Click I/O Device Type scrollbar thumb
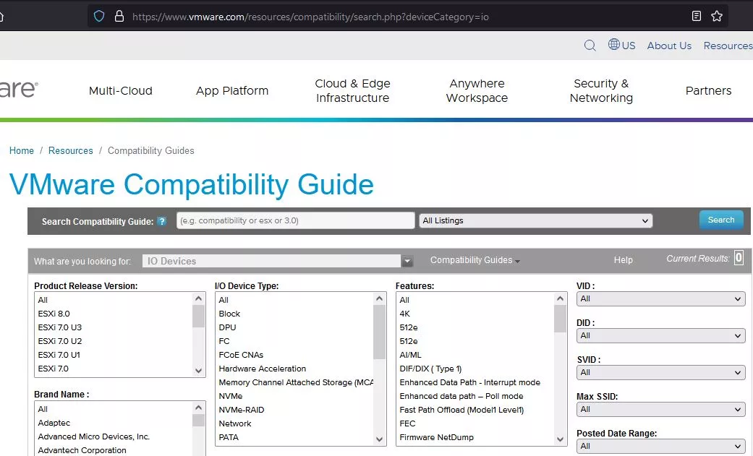The image size is (753, 456). tap(379, 332)
